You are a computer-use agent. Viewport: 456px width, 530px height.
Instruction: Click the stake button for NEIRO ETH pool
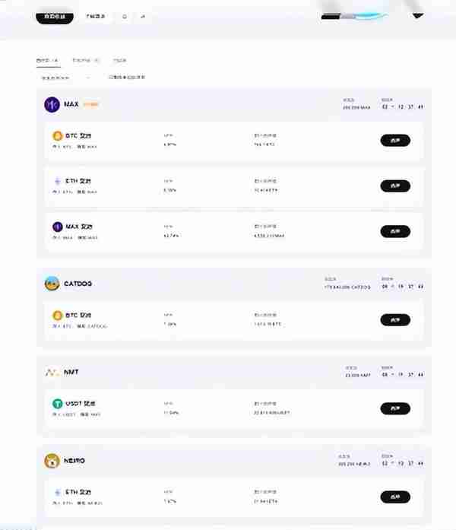pyautogui.click(x=395, y=497)
